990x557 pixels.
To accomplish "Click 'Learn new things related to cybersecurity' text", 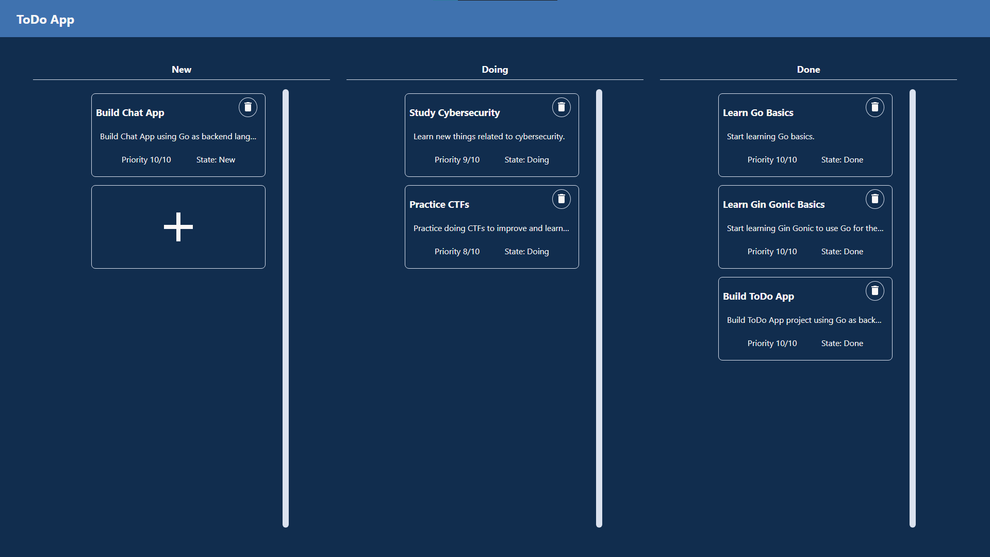I will pyautogui.click(x=489, y=136).
